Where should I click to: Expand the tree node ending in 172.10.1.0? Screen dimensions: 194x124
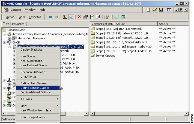(x=14, y=55)
